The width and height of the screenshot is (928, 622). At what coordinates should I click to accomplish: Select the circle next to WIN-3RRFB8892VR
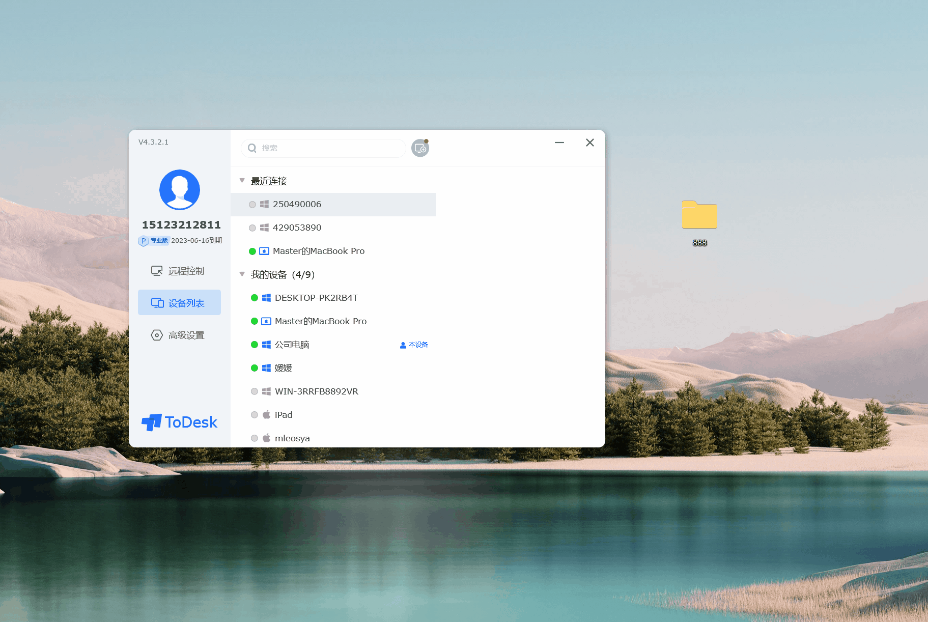click(255, 391)
